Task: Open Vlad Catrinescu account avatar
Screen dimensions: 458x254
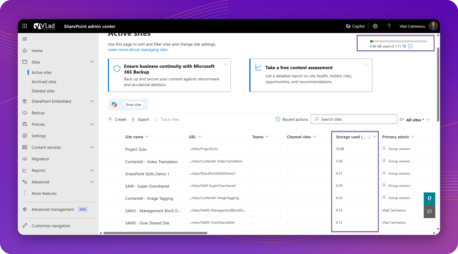Action: [433, 26]
